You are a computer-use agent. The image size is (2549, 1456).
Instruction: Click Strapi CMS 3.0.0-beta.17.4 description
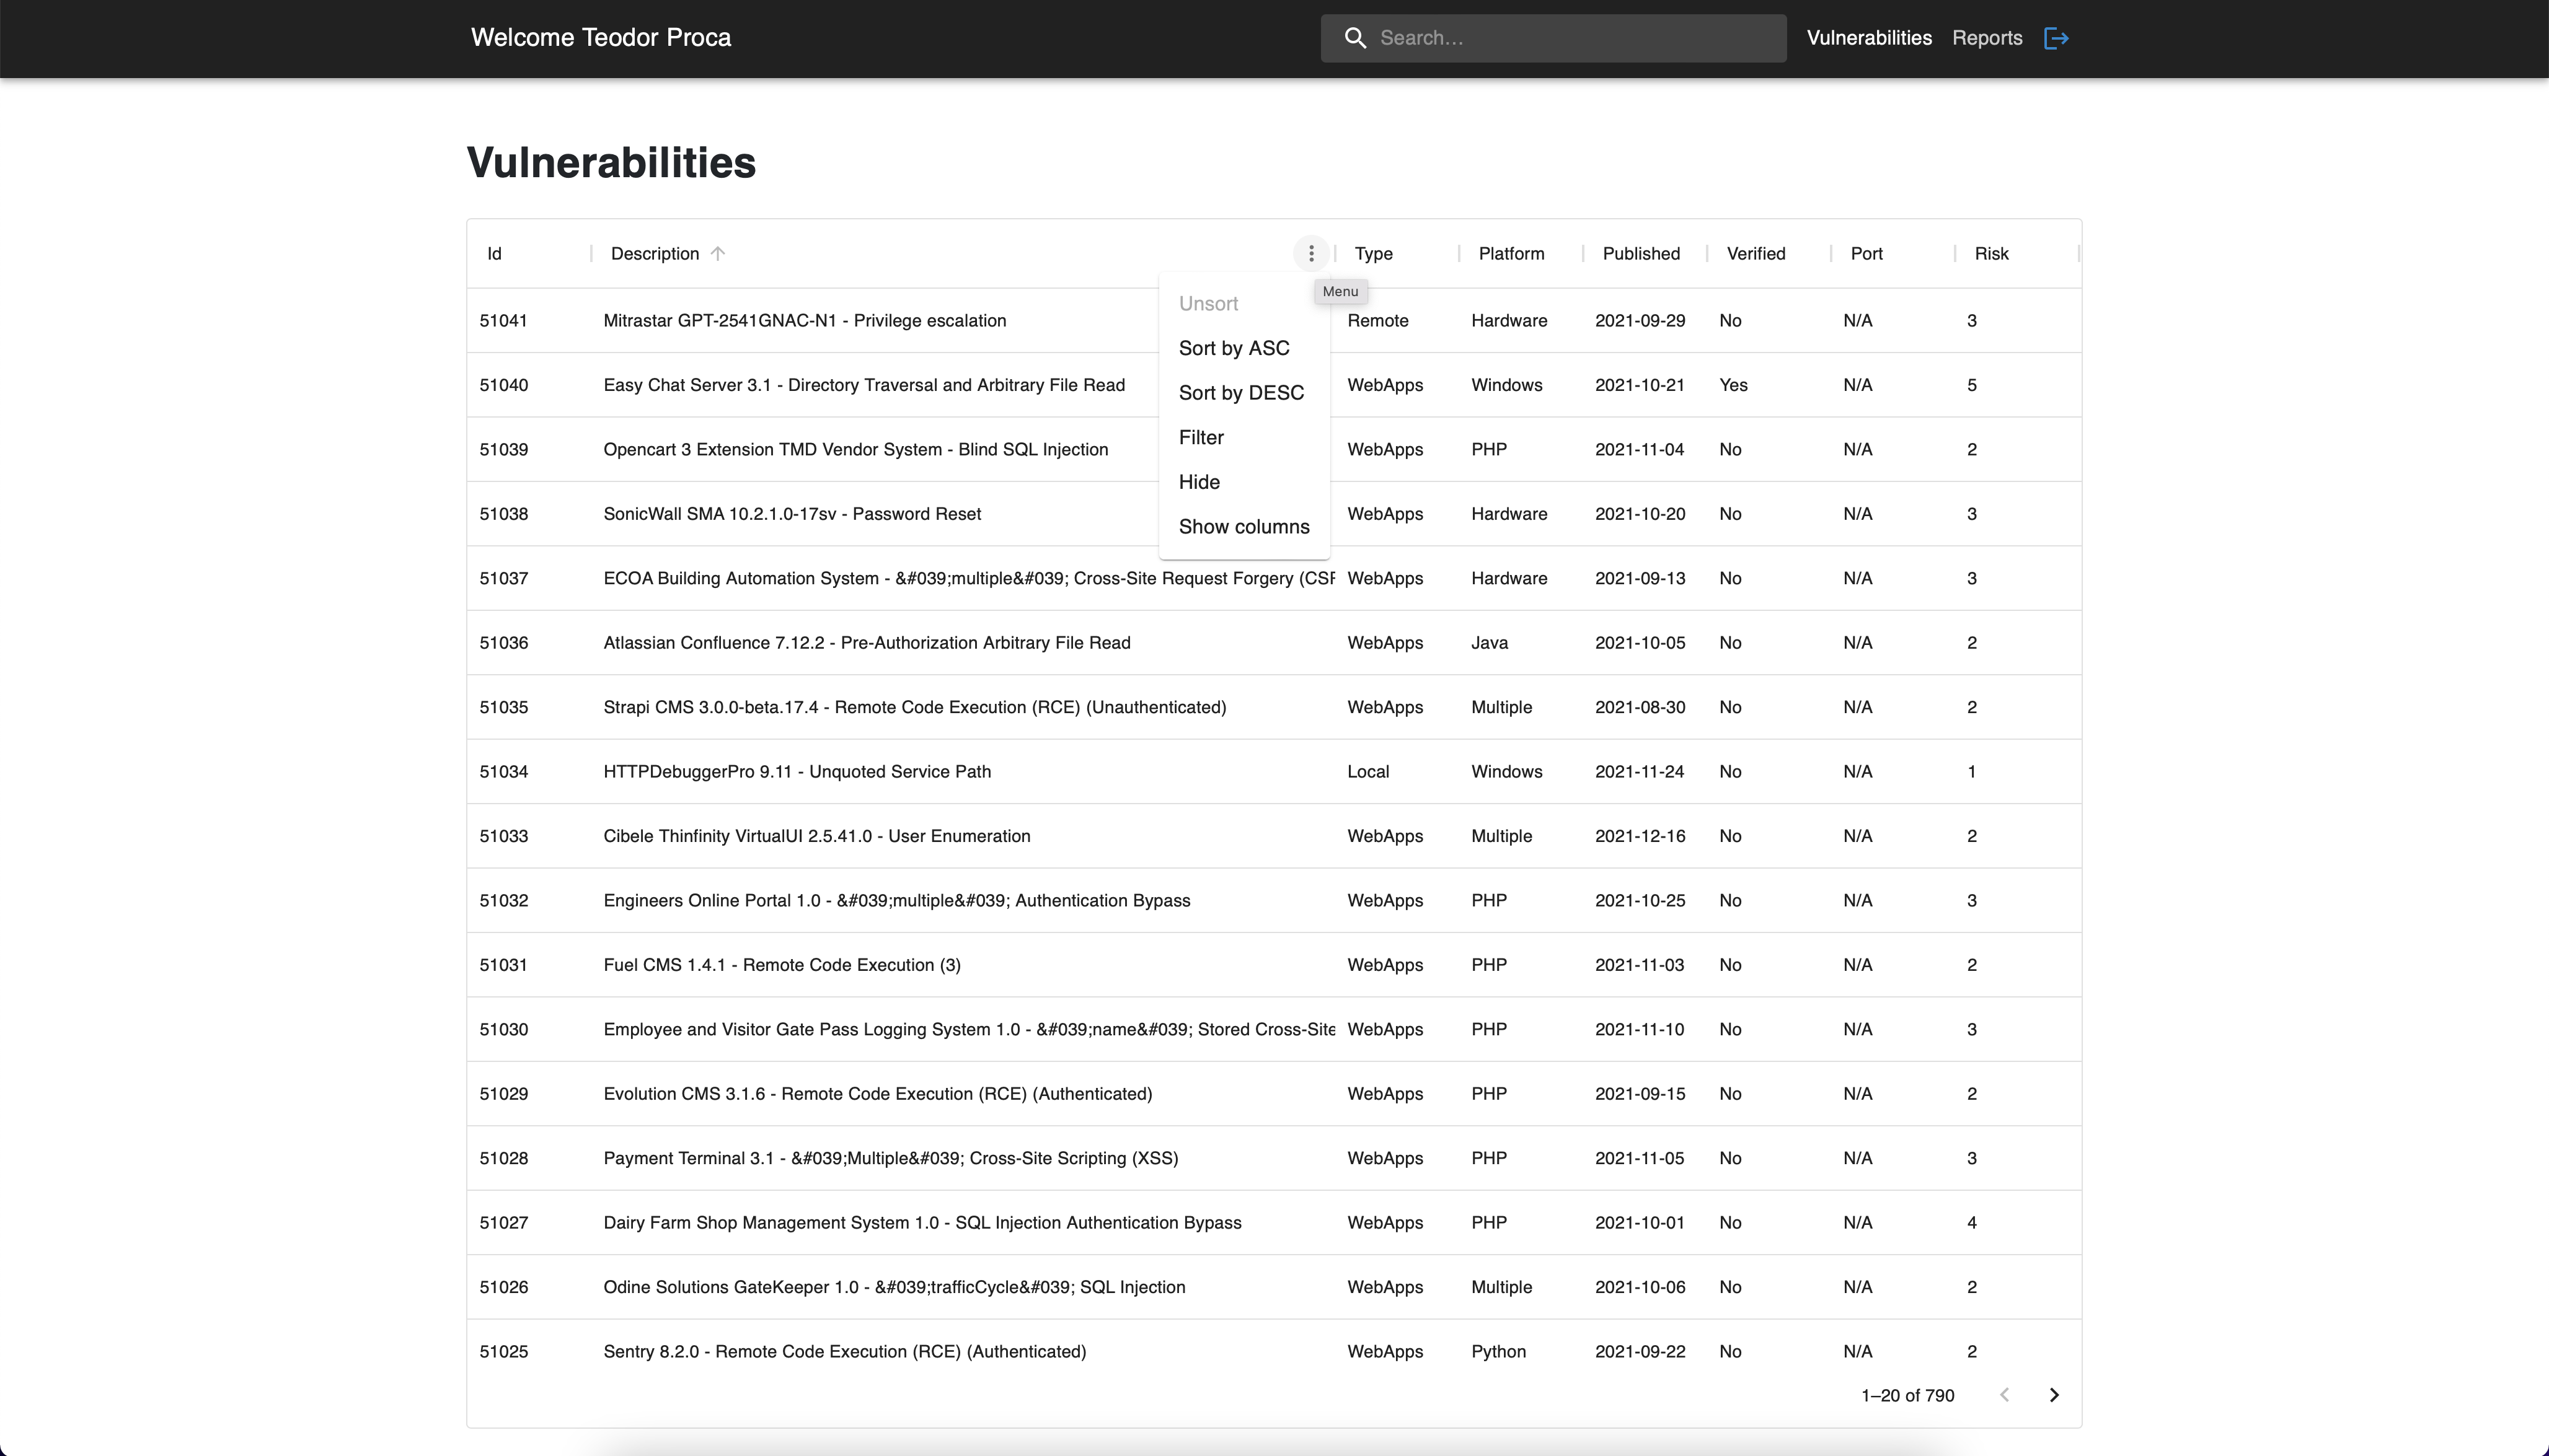click(914, 707)
